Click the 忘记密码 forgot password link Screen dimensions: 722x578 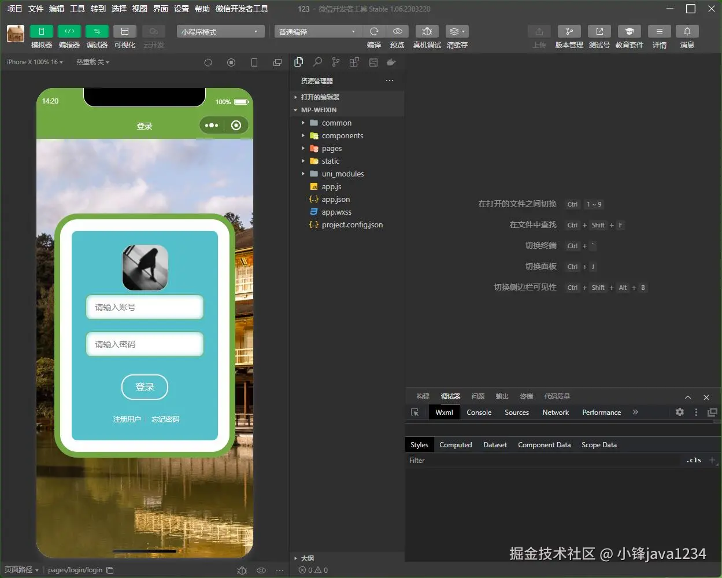pyautogui.click(x=165, y=419)
